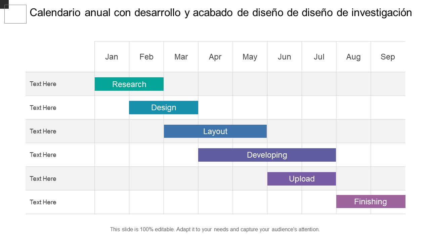
Task: Select the Mar column header
Action: coord(181,57)
